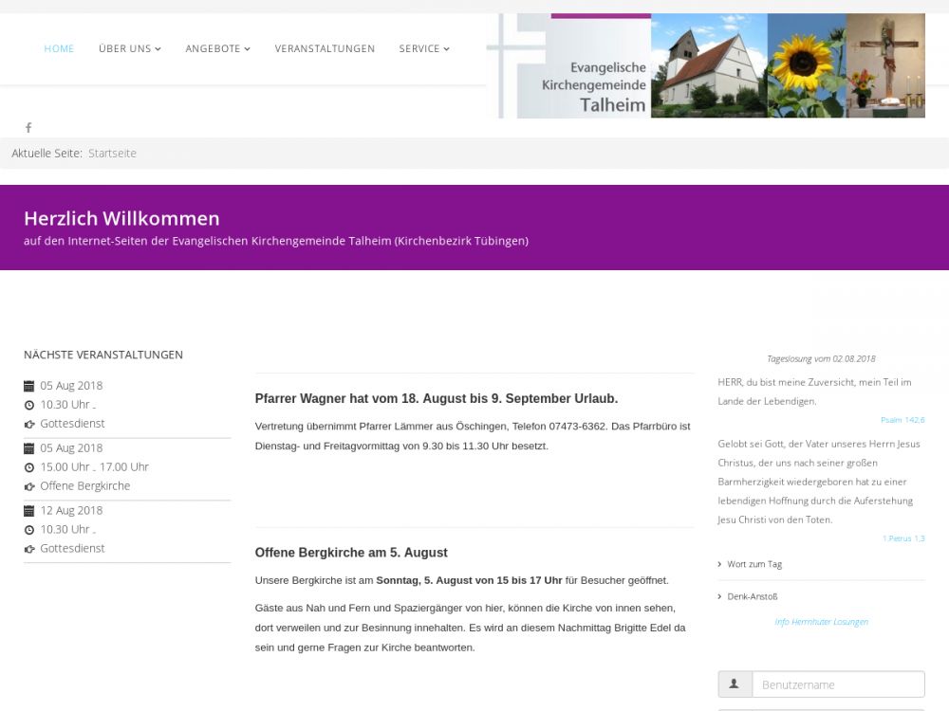Viewport: 949px width, 711px height.
Task: Click the church logo banner image
Action: (705, 65)
